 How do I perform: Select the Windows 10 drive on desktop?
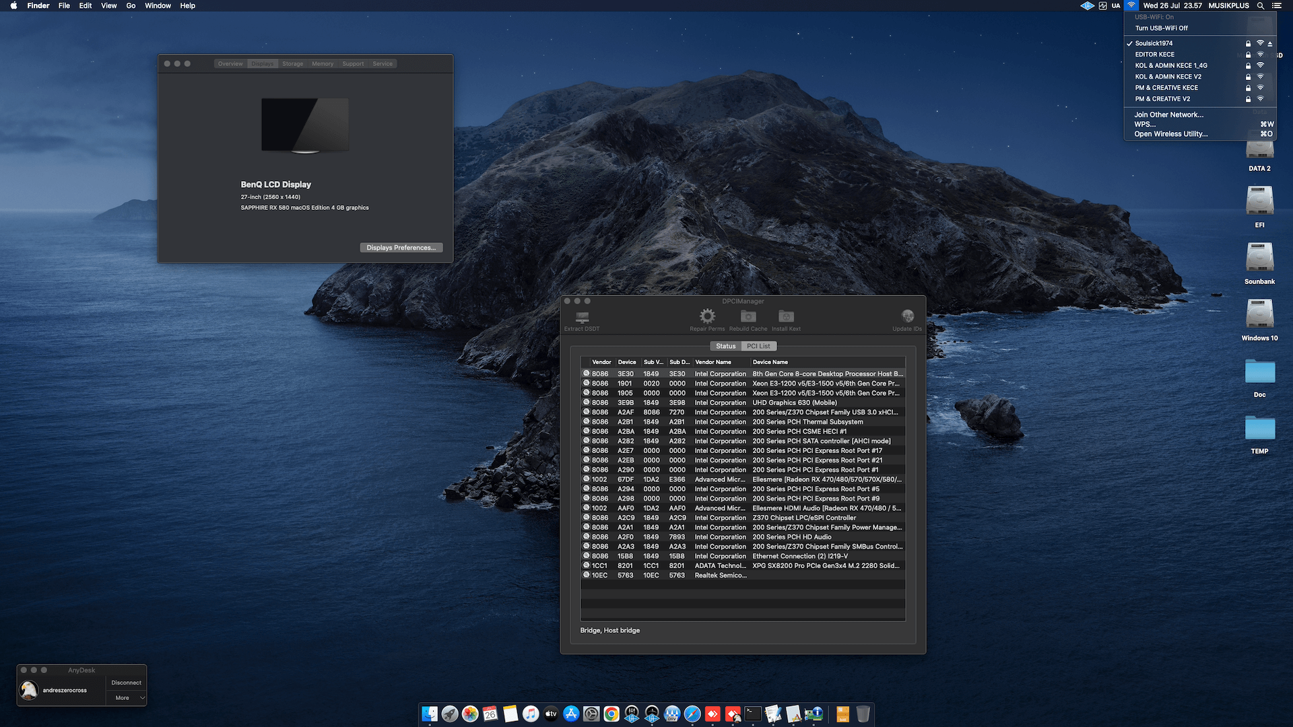(1259, 319)
